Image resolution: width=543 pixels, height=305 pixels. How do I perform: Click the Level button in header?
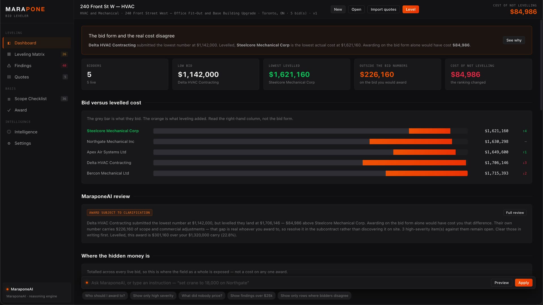click(410, 9)
